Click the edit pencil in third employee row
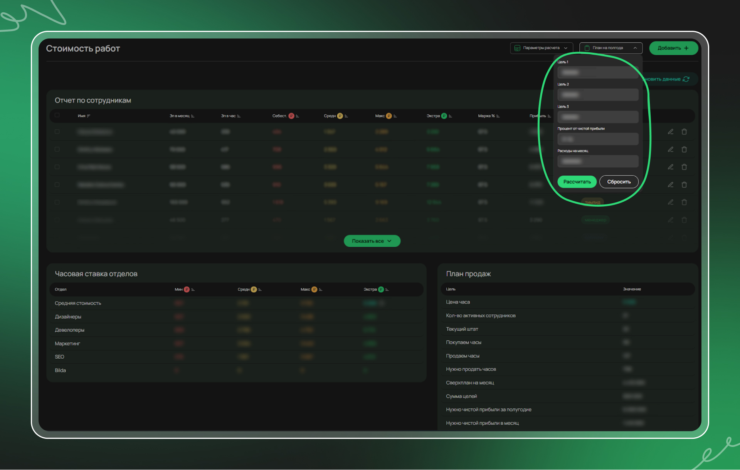This screenshot has width=740, height=470. click(671, 167)
